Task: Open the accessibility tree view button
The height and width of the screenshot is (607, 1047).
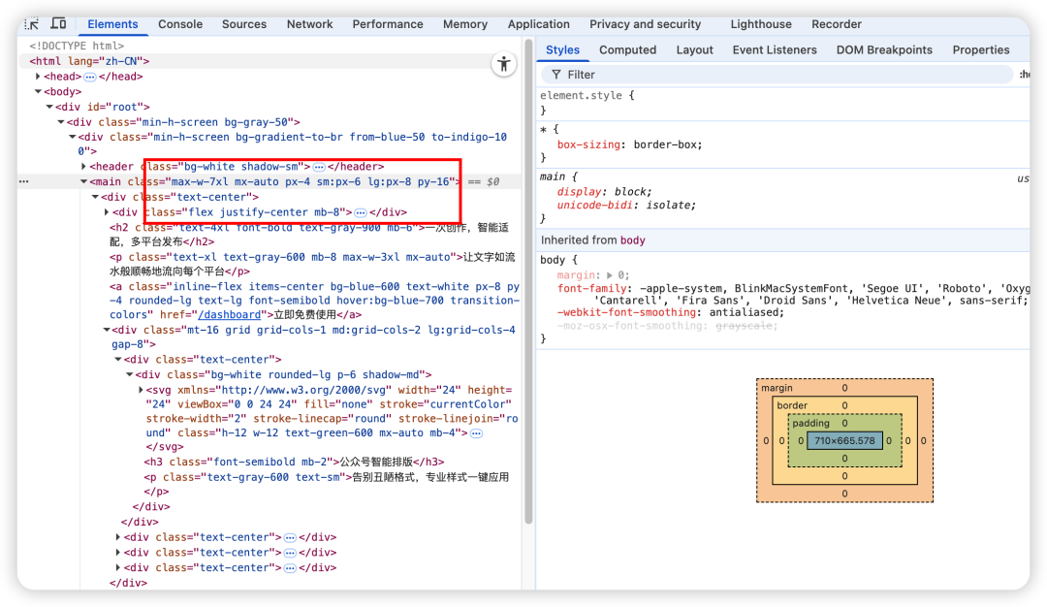Action: [x=504, y=64]
